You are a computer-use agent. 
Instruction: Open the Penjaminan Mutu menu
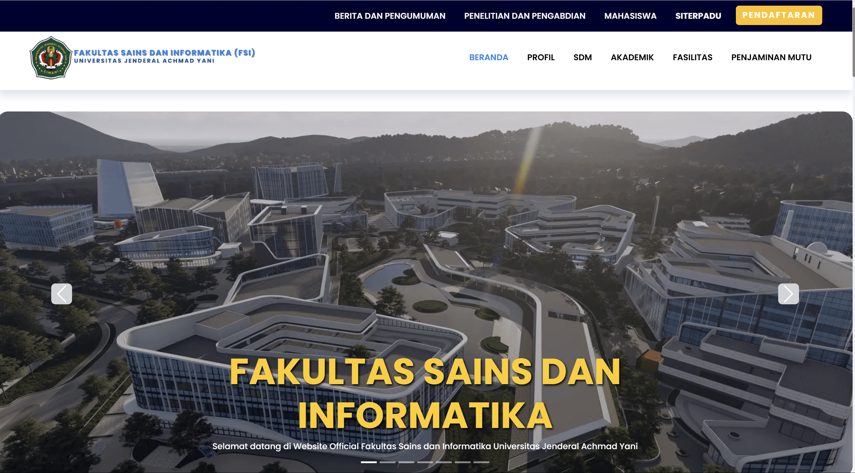[x=771, y=58]
